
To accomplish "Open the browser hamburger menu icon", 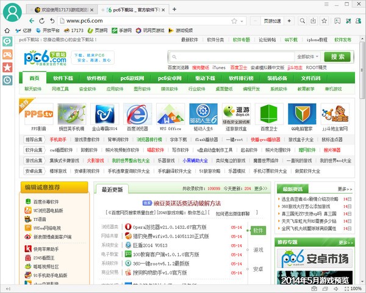I will (326, 4).
